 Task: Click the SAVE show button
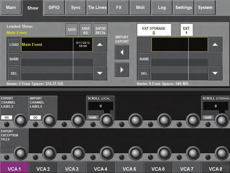[72, 30]
